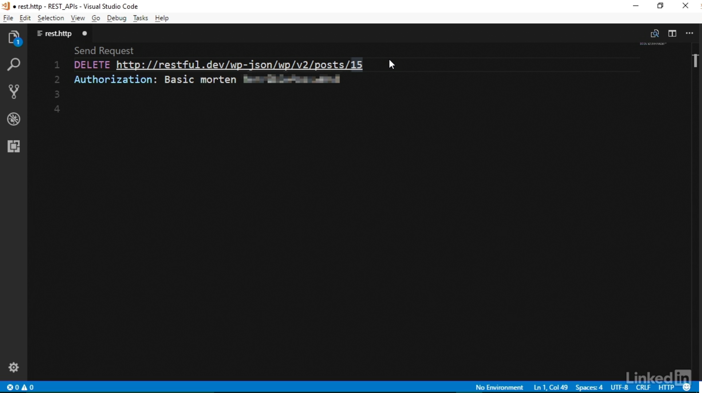The width and height of the screenshot is (702, 393).
Task: Click line number 4 in gutter
Action: 57,109
